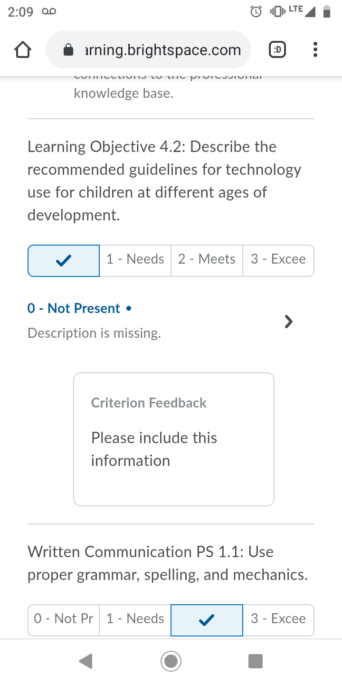Select '2 - Meets' for Learning Objective 4.2
The width and height of the screenshot is (342, 684).
coord(207,261)
